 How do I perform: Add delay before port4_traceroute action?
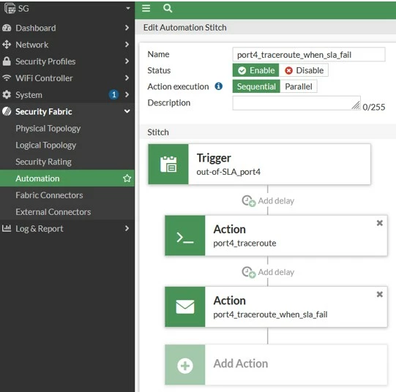[x=268, y=201]
